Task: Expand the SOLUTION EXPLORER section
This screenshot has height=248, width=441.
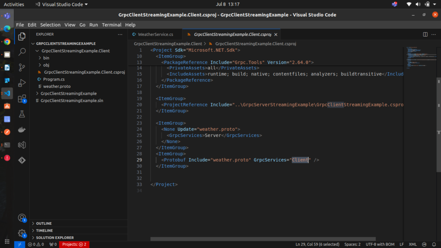Action: coord(54,238)
